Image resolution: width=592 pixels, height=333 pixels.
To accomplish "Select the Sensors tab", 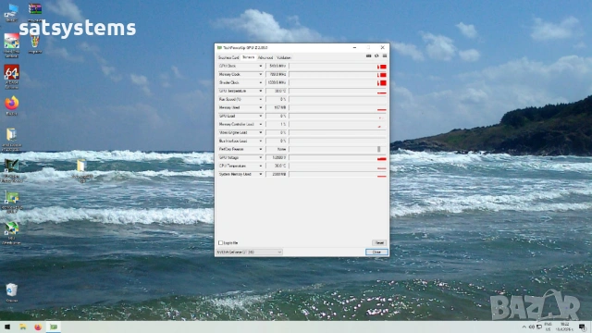I will [x=249, y=57].
